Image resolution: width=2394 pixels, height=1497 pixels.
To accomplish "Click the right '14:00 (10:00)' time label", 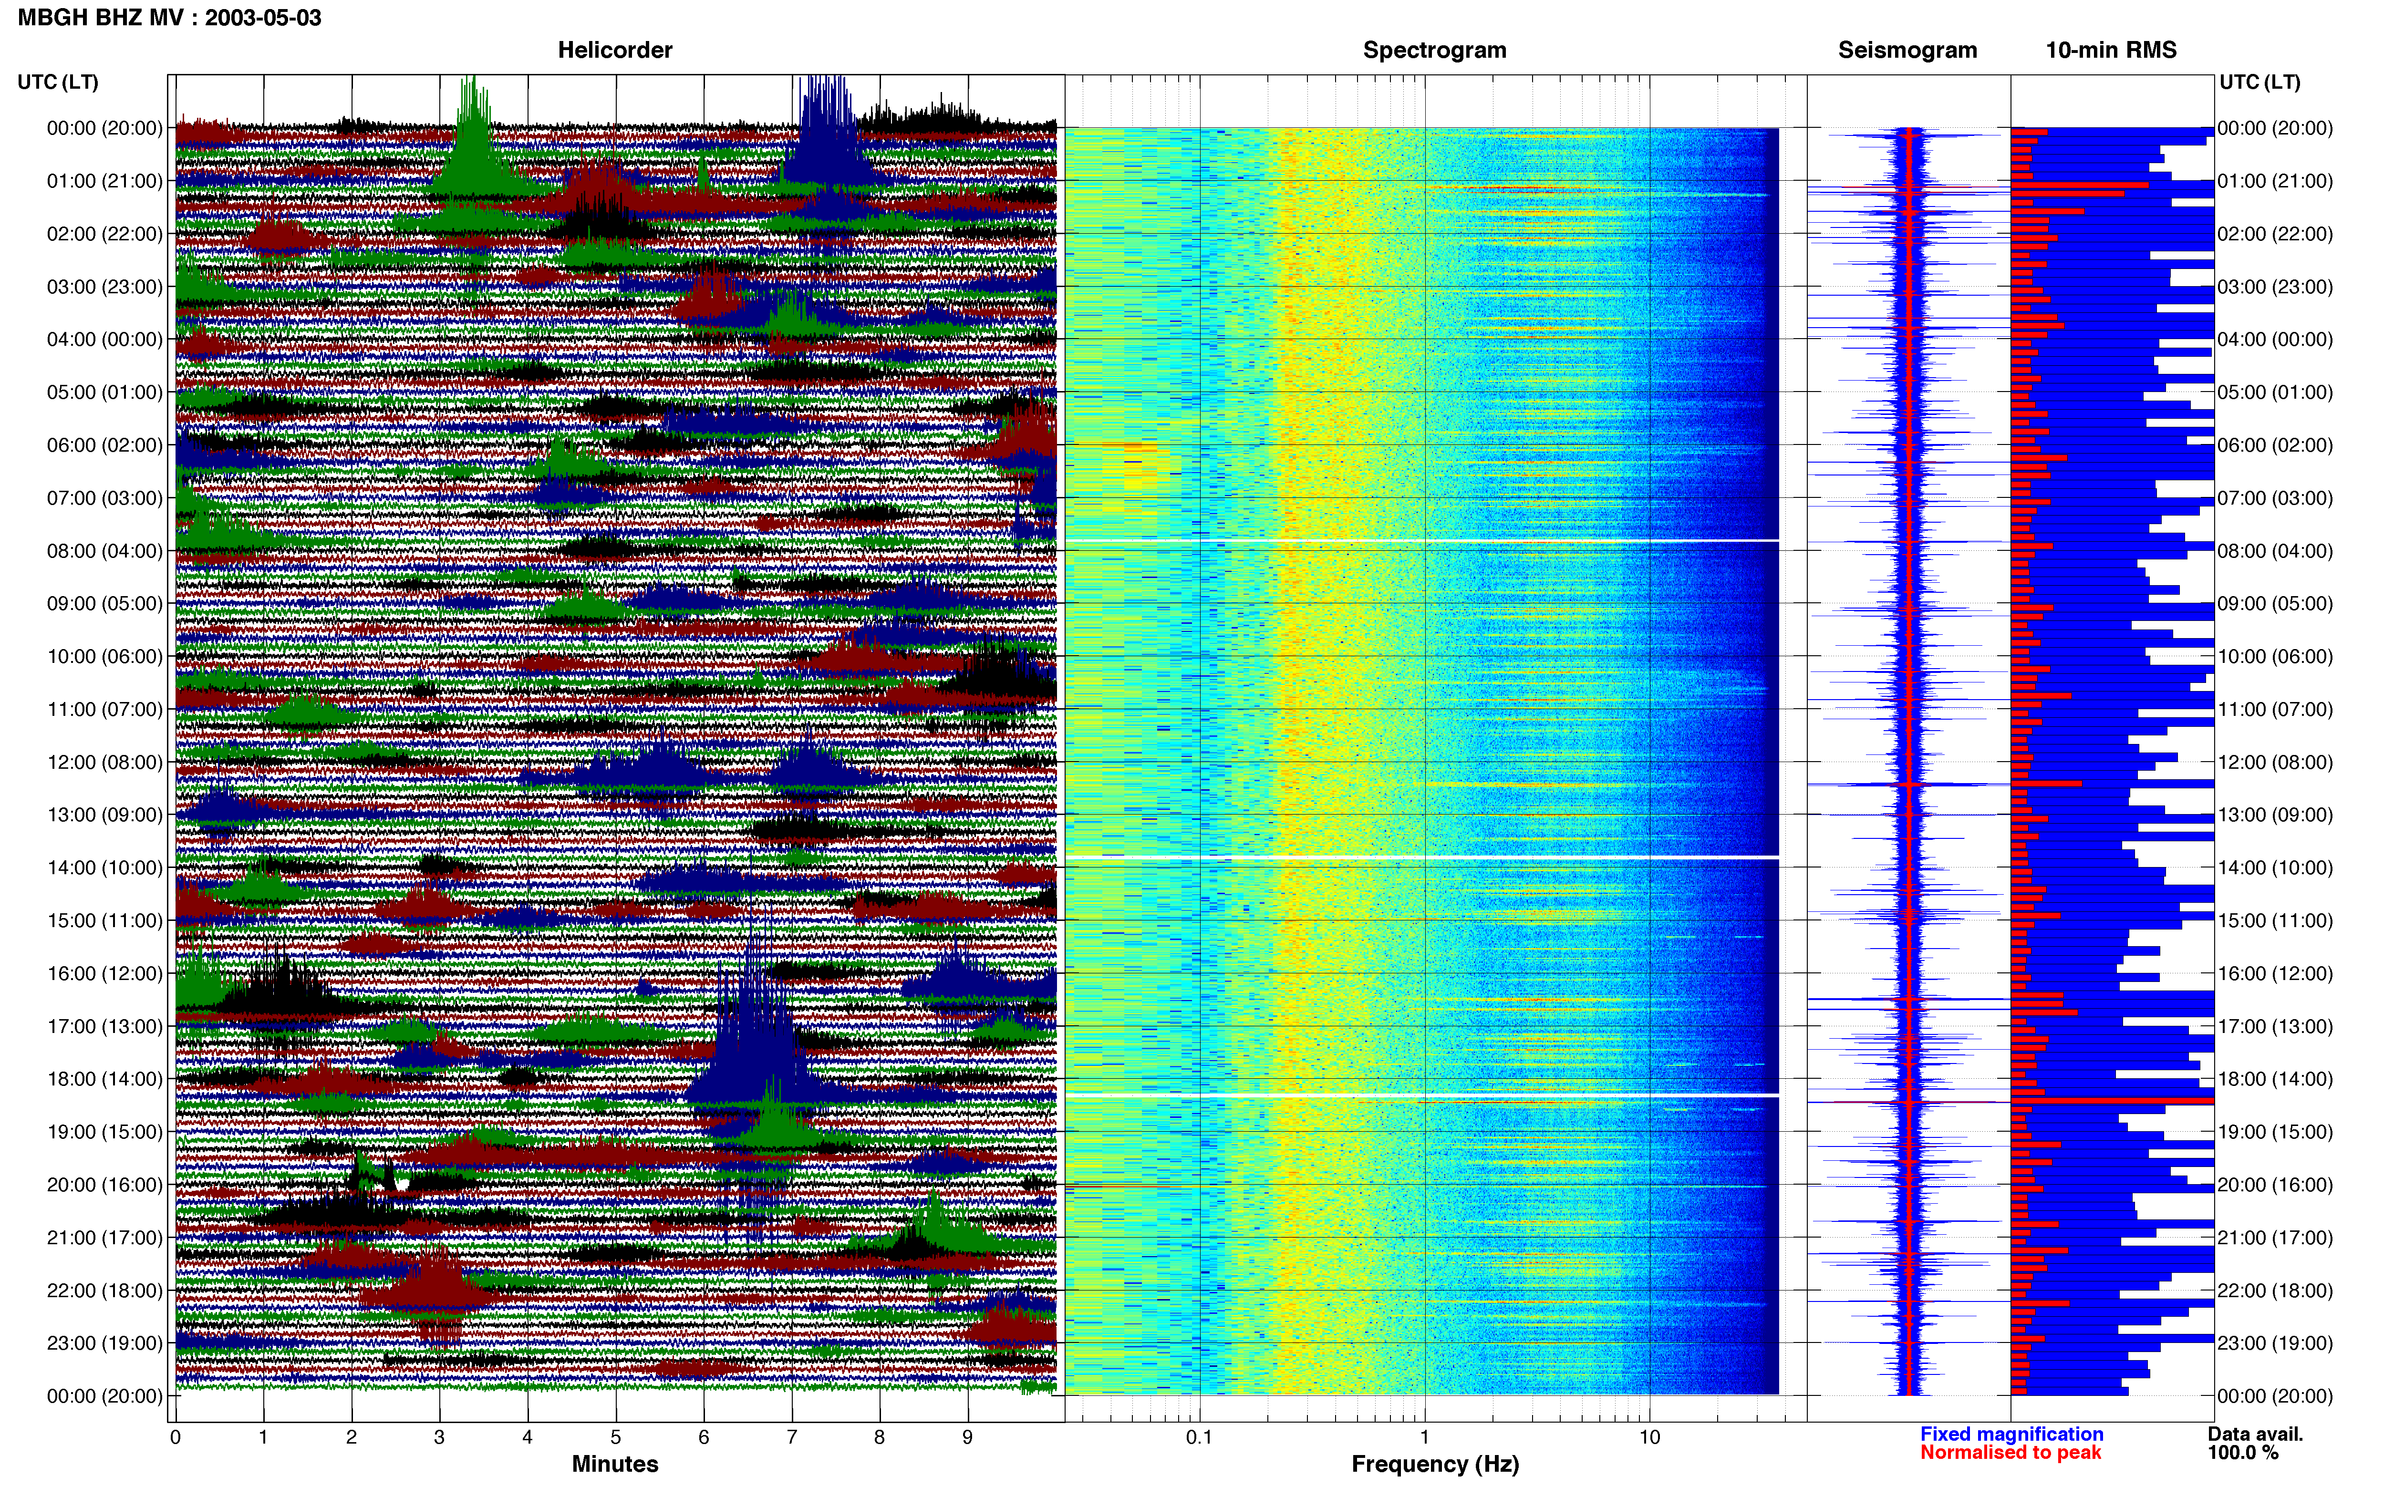I will 2275,867.
